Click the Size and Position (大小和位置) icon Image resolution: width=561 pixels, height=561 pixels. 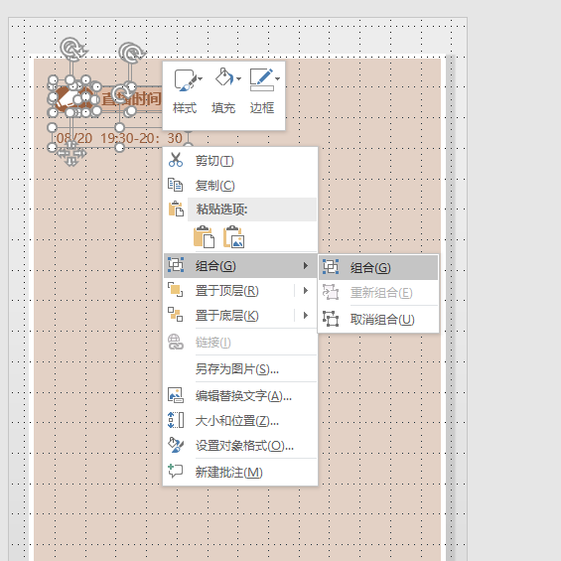(x=176, y=420)
